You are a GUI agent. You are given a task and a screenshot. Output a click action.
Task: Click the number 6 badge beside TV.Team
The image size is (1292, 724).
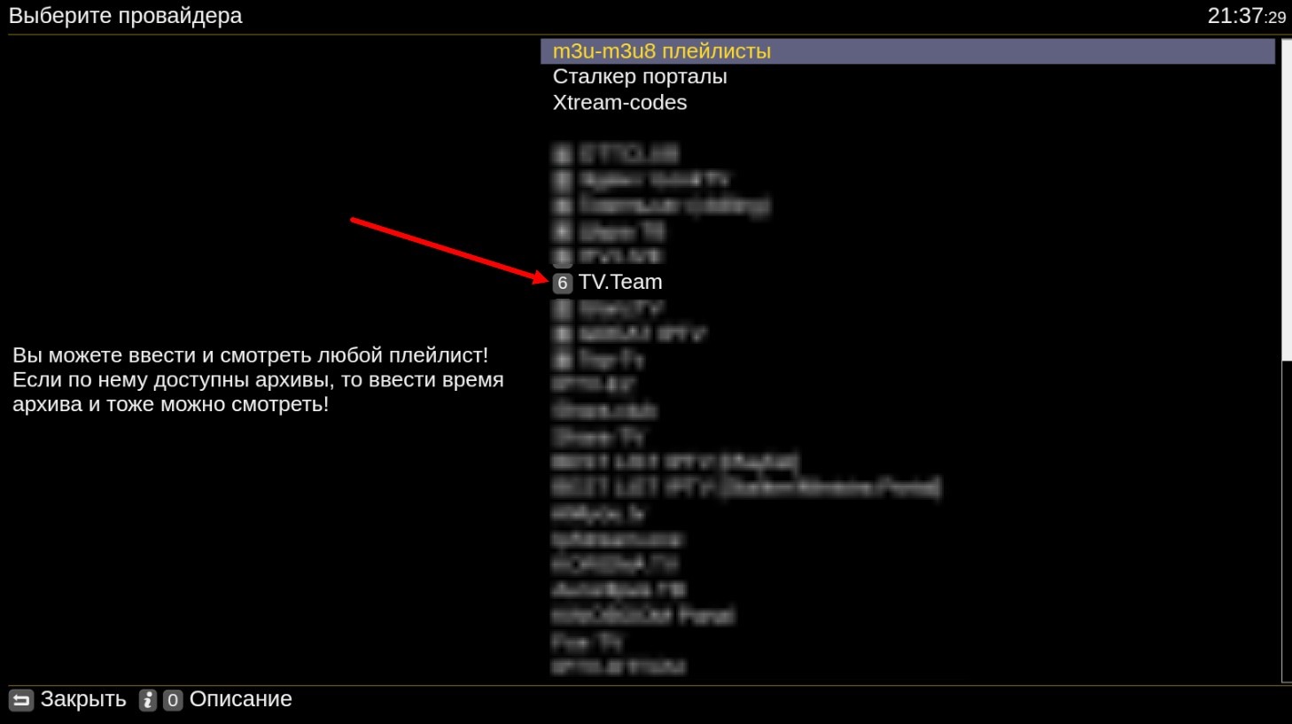coord(562,283)
